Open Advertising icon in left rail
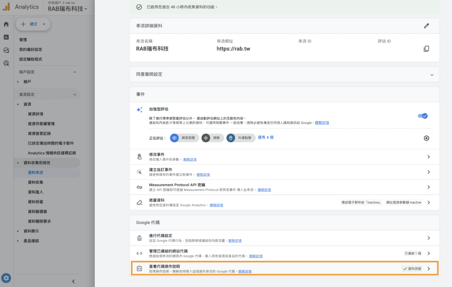Screen dimensions: 452x287 coord(6,63)
